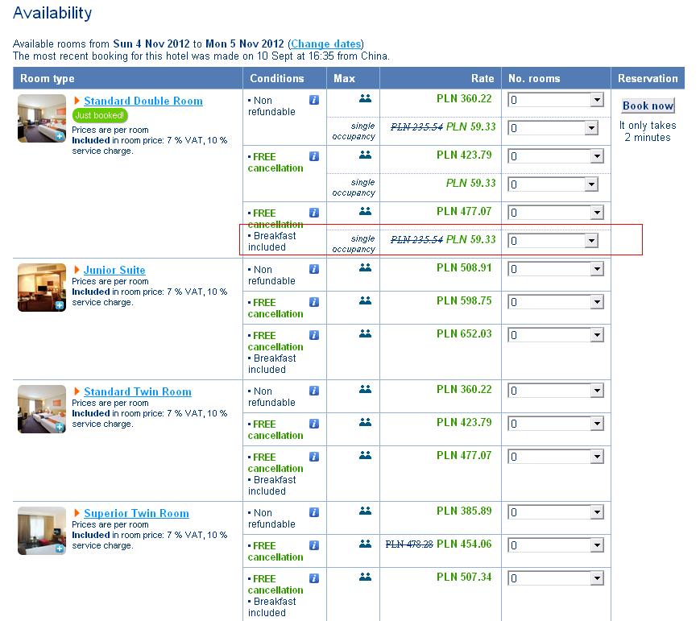
Task: Open rooms dropdown for Standard Double PLN 360.22
Action: (x=556, y=100)
